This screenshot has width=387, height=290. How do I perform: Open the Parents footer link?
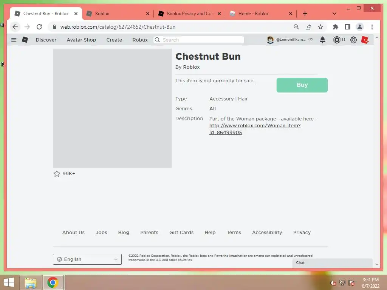149,232
